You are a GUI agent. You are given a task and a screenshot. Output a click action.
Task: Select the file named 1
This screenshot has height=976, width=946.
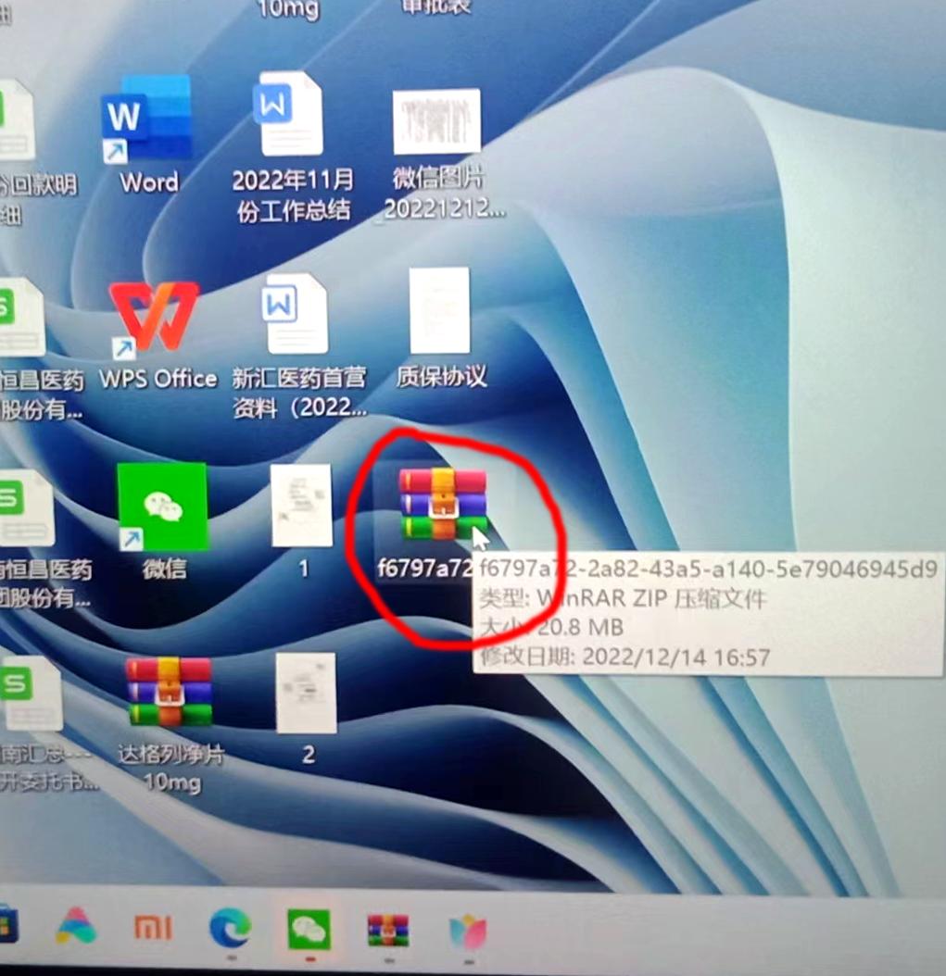click(301, 505)
